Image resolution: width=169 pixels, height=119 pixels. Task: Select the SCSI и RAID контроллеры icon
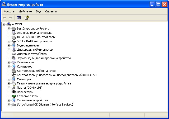[x=14, y=41]
